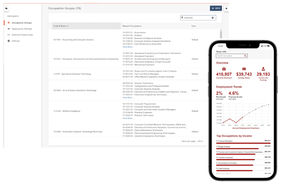This screenshot has height=183, width=281.
Task: Click 11-9013.02 - Farm and Ranch Managers
Action: (x=141, y=74)
